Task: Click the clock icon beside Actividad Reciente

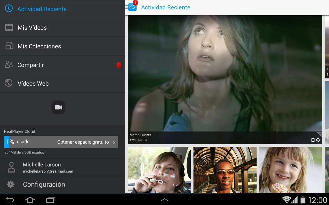Action: 9,9
